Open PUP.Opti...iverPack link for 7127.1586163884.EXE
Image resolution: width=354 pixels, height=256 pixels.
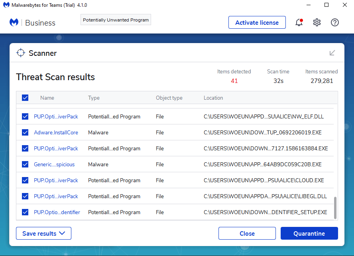pos(56,149)
